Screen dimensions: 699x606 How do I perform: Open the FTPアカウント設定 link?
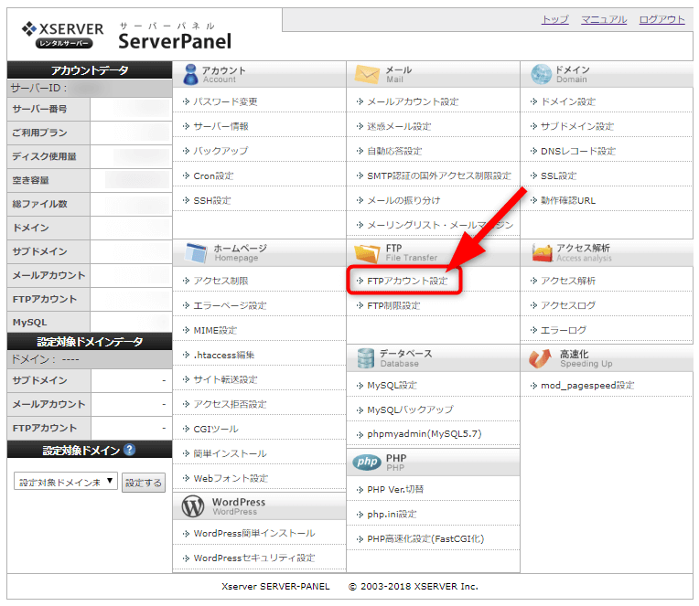(x=407, y=281)
